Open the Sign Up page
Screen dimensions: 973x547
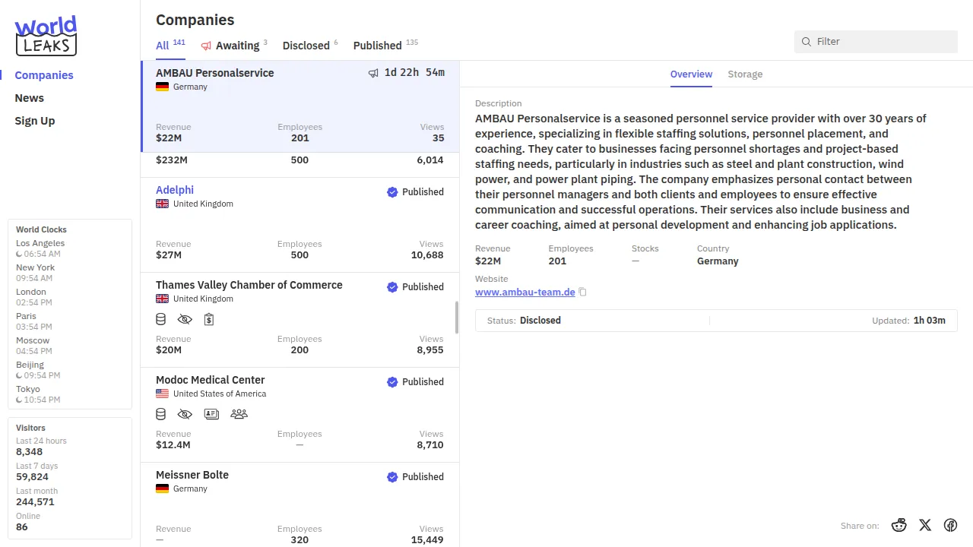[35, 121]
